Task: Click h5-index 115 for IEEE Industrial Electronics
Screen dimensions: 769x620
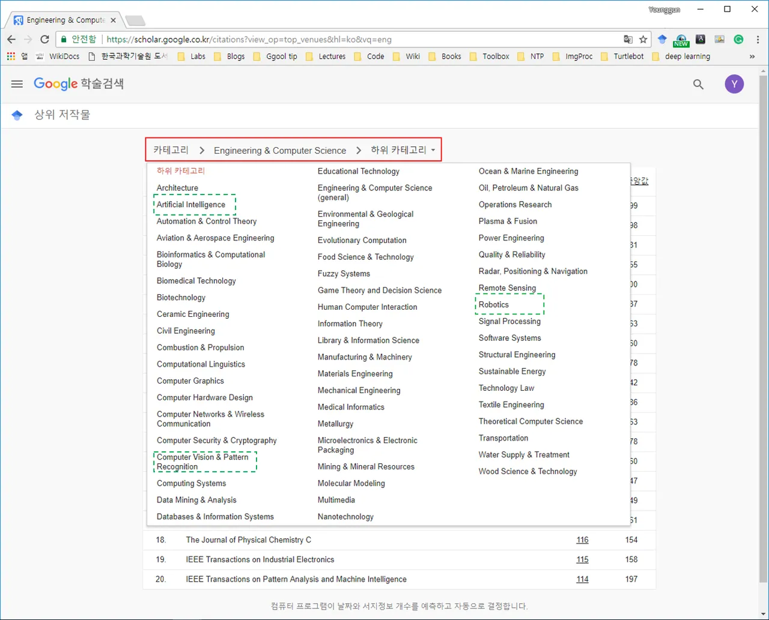Action: pyautogui.click(x=582, y=560)
